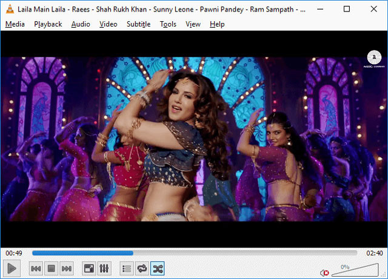
Task: Jump to the previous media track
Action: (x=36, y=268)
